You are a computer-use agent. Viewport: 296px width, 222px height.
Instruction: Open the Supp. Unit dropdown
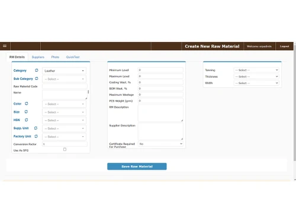point(64,128)
